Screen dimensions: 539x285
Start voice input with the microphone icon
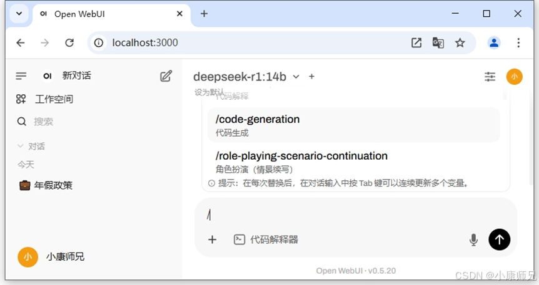[473, 239]
